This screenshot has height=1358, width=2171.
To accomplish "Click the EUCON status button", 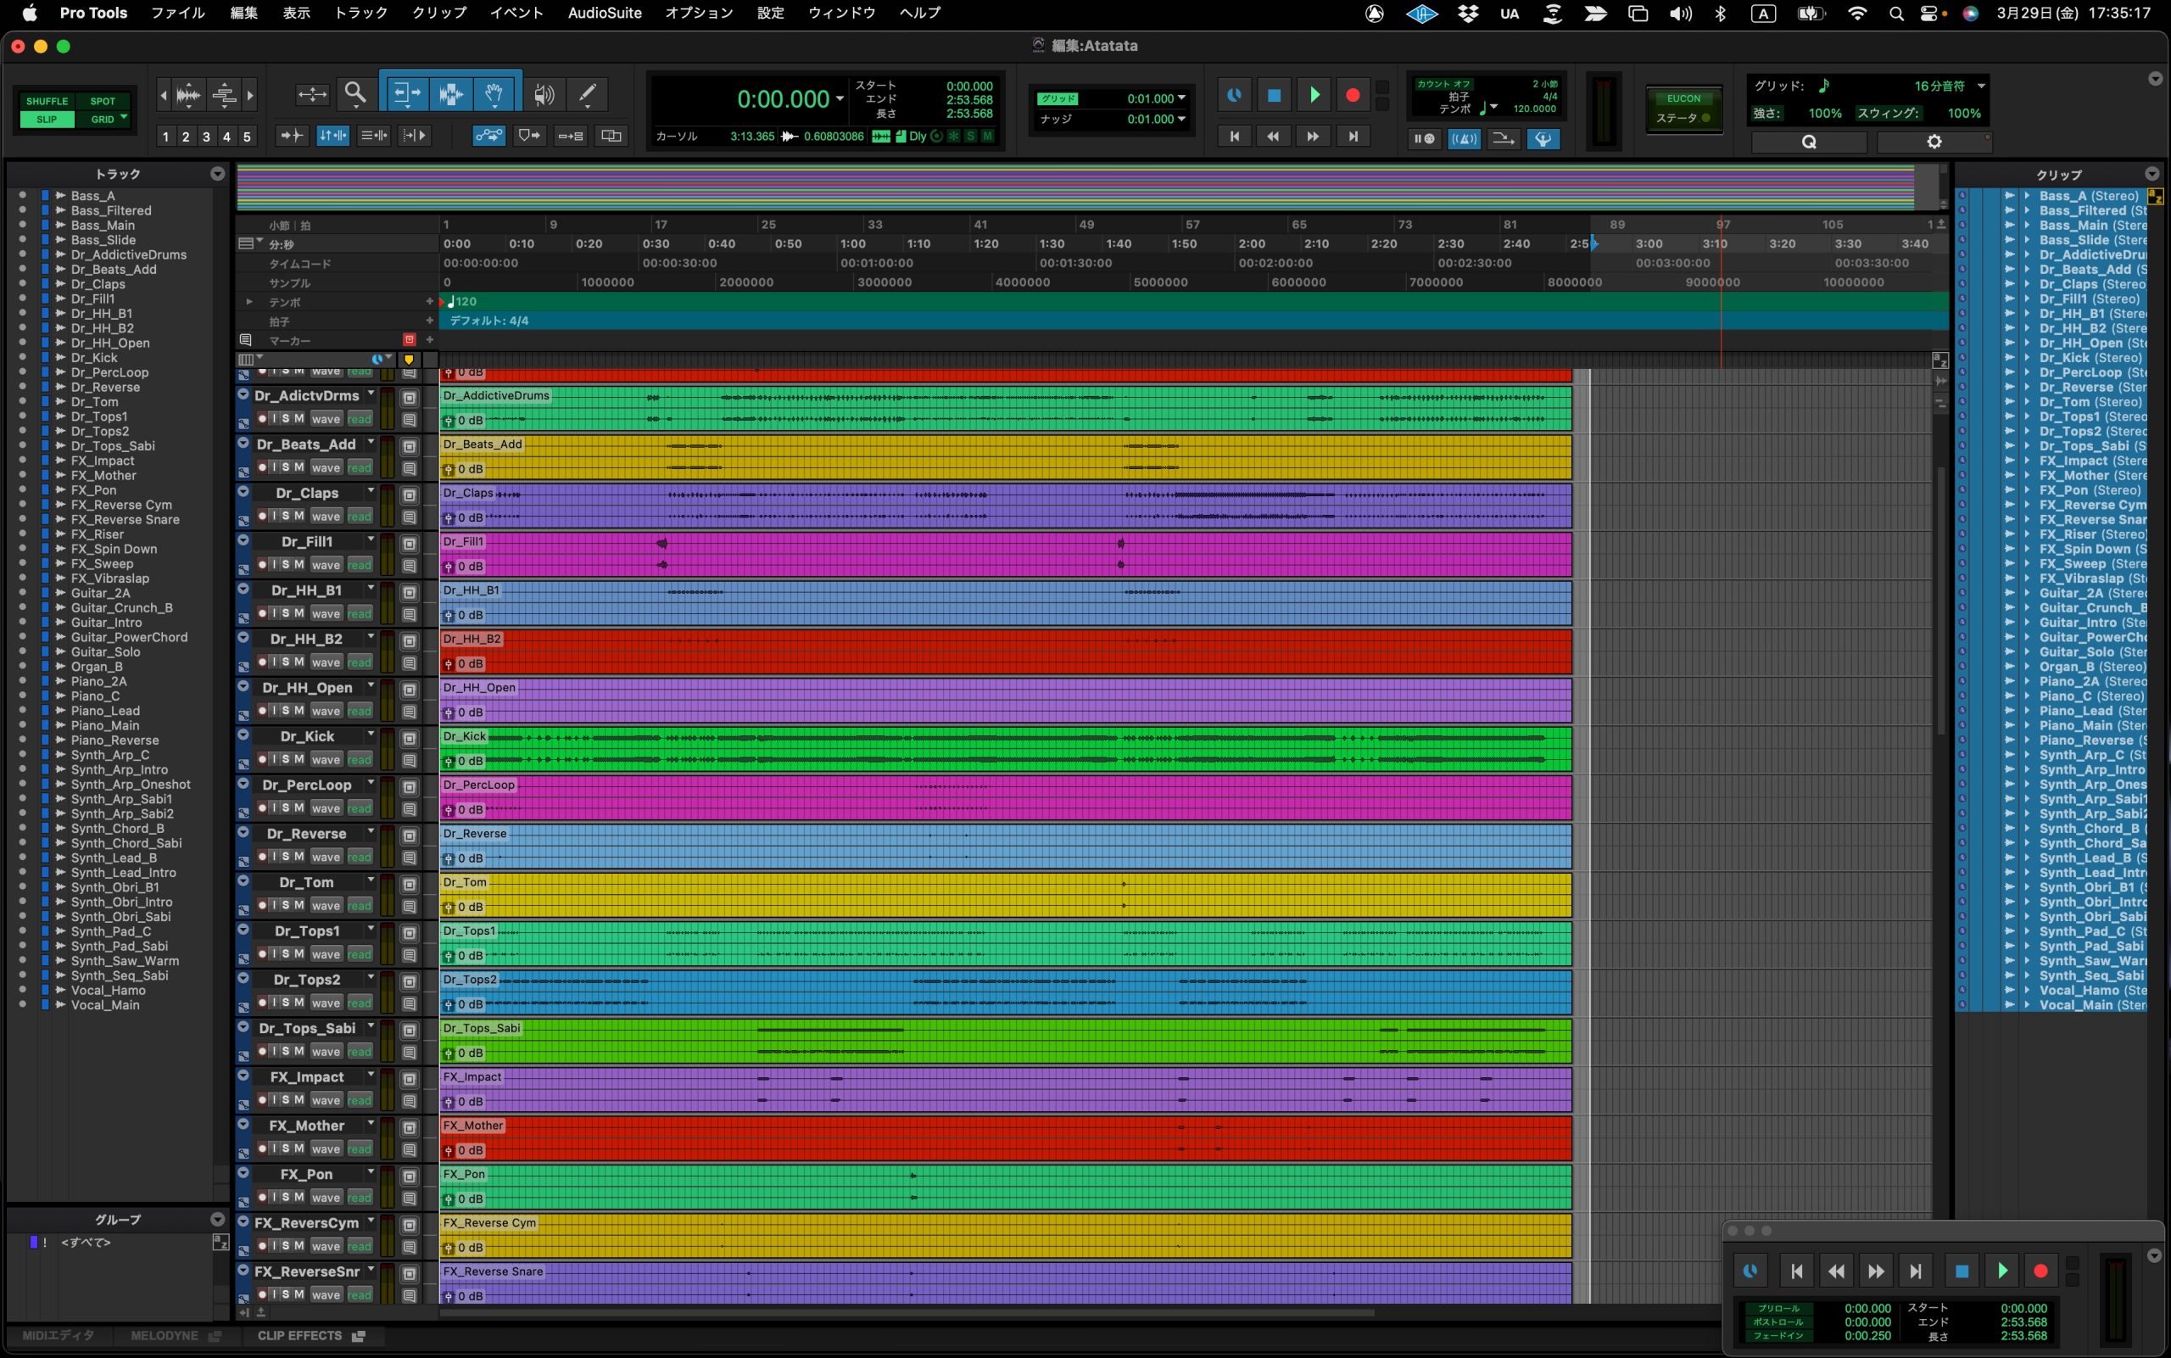I will tap(1683, 108).
